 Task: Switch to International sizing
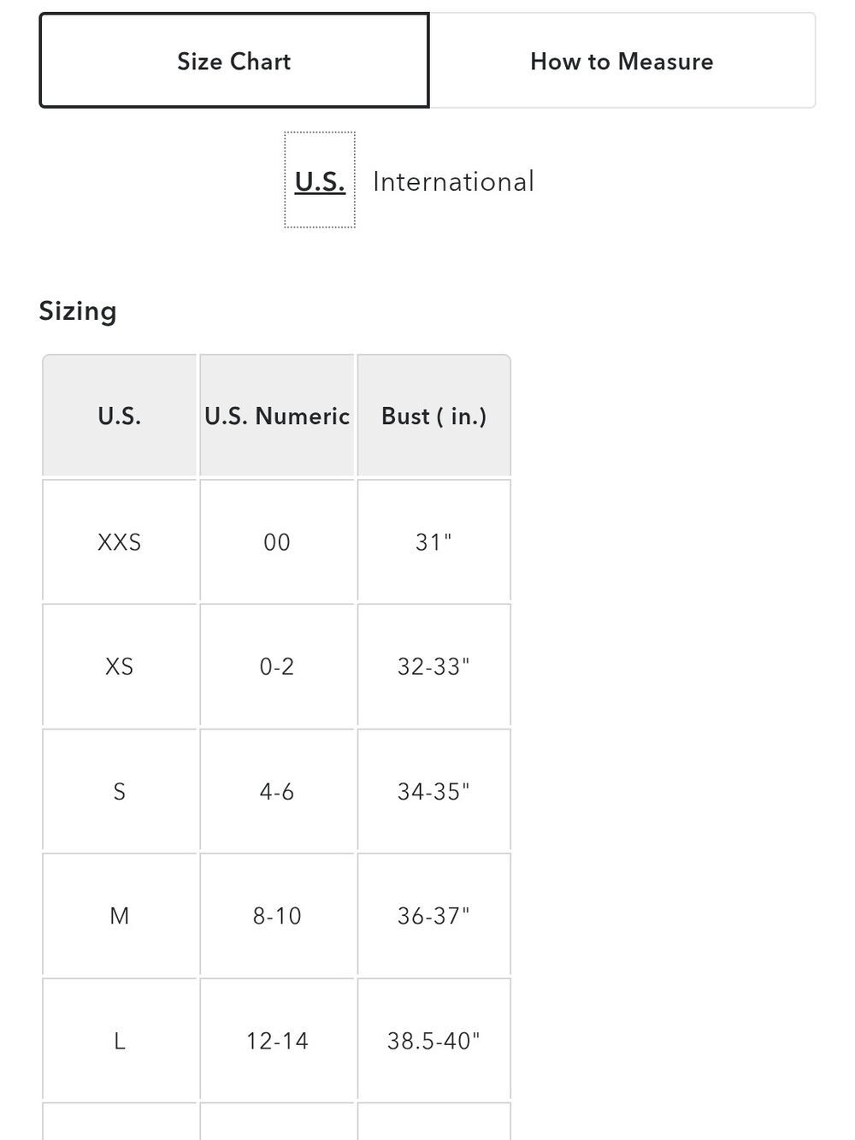click(453, 181)
